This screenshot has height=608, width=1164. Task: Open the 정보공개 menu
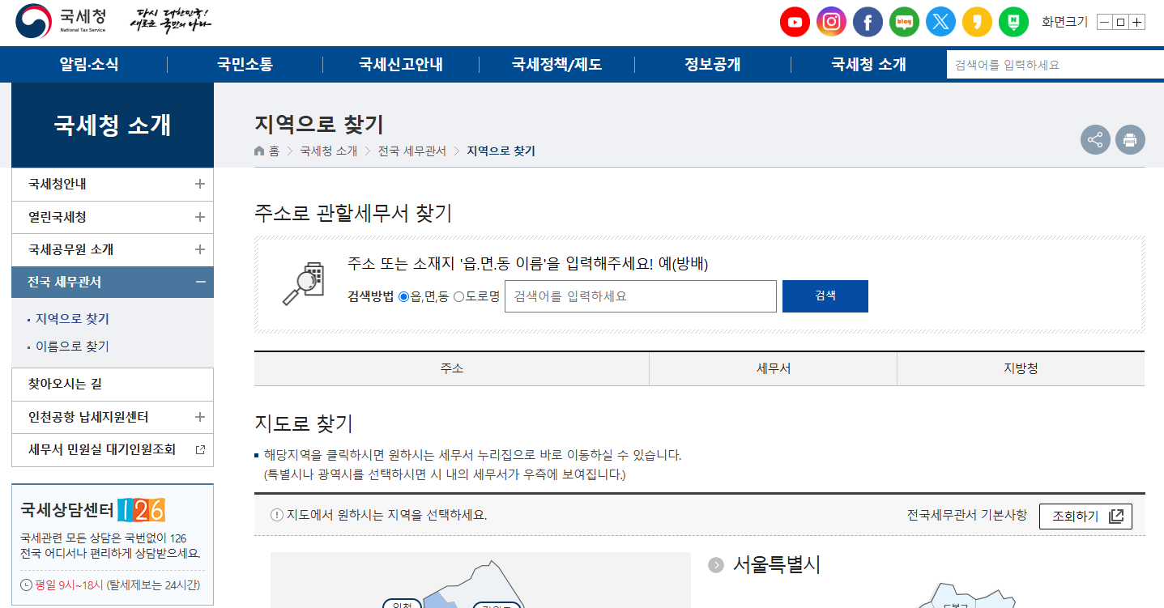pos(712,64)
